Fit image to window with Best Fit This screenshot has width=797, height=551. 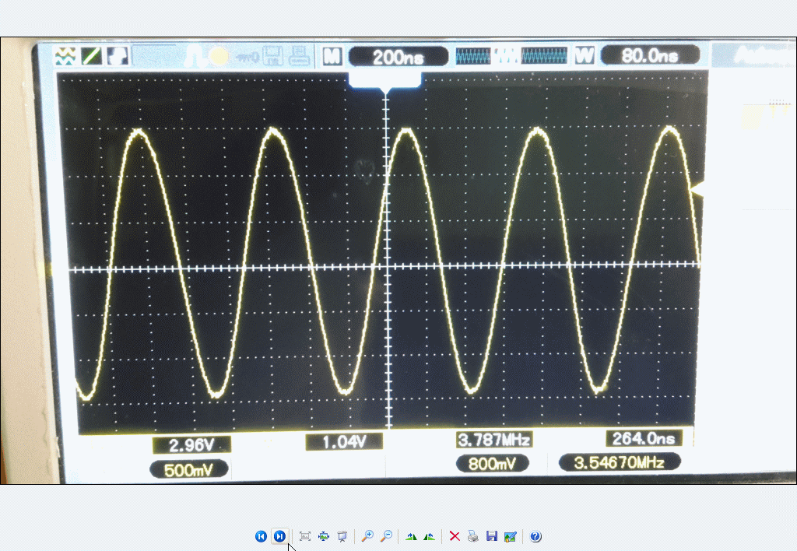point(305,536)
